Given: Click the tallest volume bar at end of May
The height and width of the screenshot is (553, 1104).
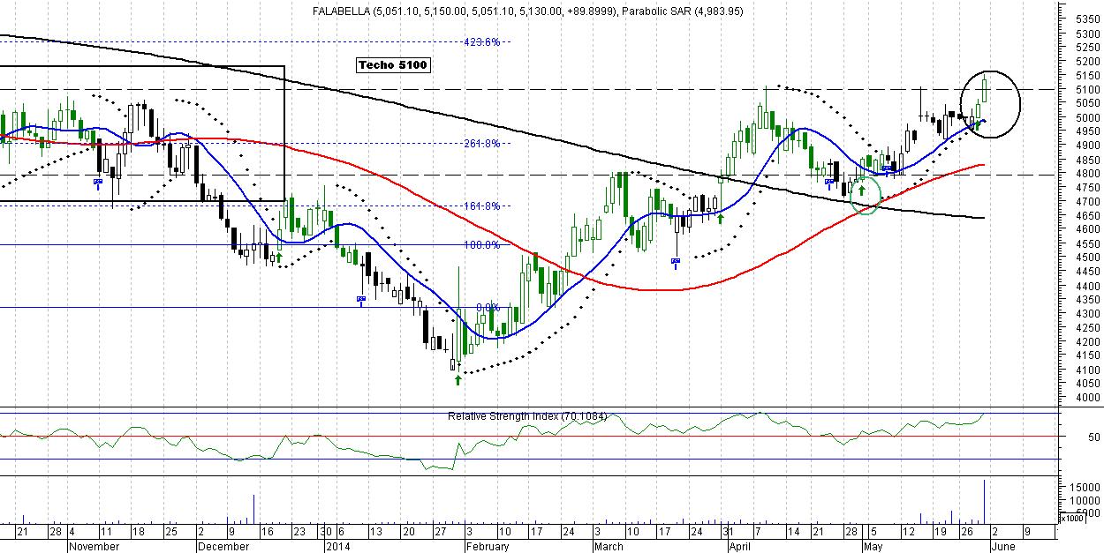Looking at the screenshot, I should [984, 500].
